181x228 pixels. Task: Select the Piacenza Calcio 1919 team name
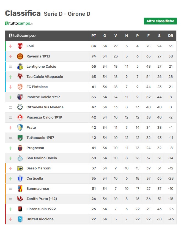point(44,117)
